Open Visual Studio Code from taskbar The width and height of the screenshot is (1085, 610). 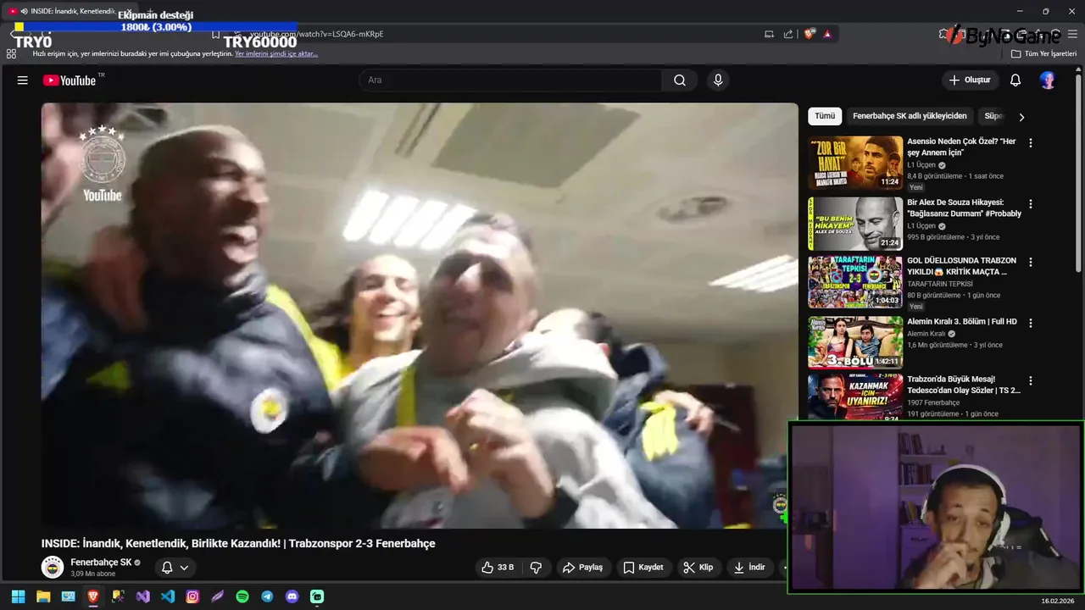168,596
